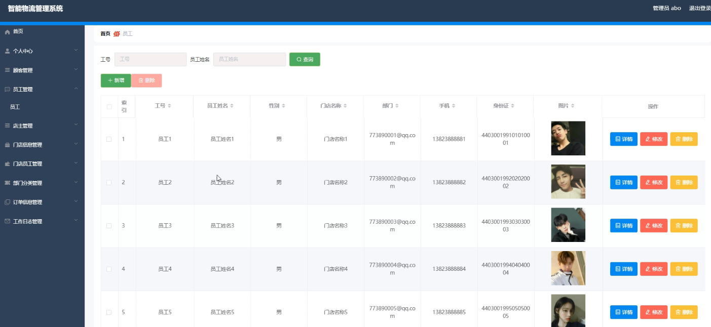Click the shop icon beside 门店信息管理
This screenshot has width=711, height=327.
point(7,145)
